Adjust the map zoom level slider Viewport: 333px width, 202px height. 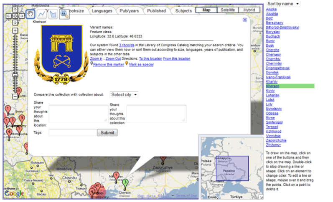15,75
